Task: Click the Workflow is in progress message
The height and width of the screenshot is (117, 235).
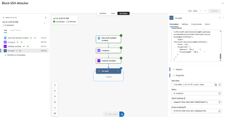Action: point(16,55)
